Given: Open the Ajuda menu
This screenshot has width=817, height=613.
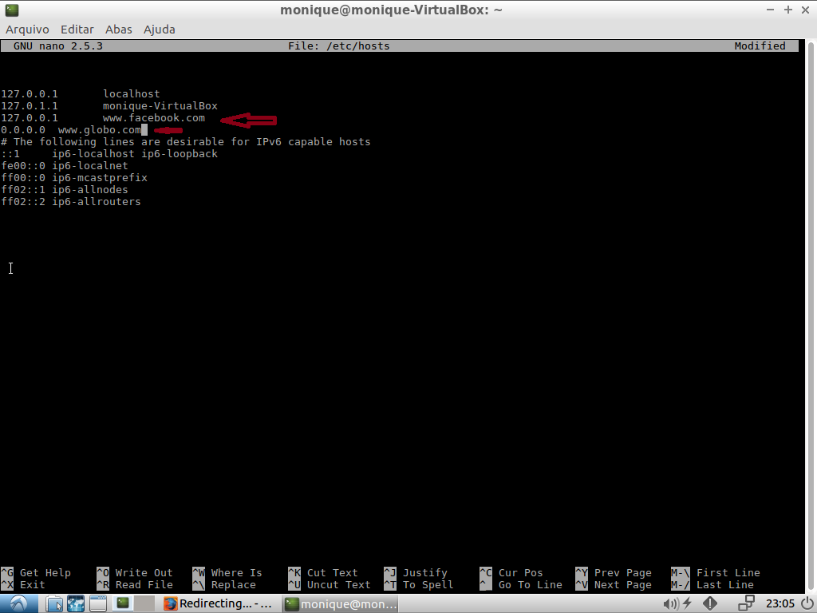Looking at the screenshot, I should coord(160,30).
